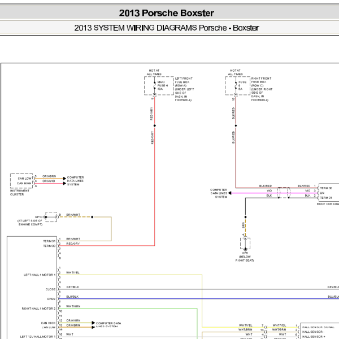The image size is (339, 339).
Task: Select '2013 SYSTEM WIRING DIAGRAMS Porsche - Boxster' subtitle
Action: (167, 28)
